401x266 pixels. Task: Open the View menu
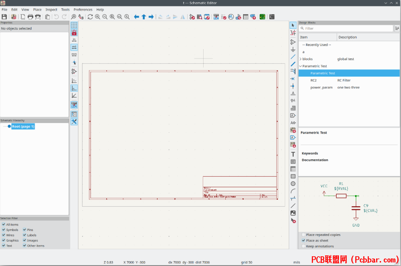tap(25, 9)
